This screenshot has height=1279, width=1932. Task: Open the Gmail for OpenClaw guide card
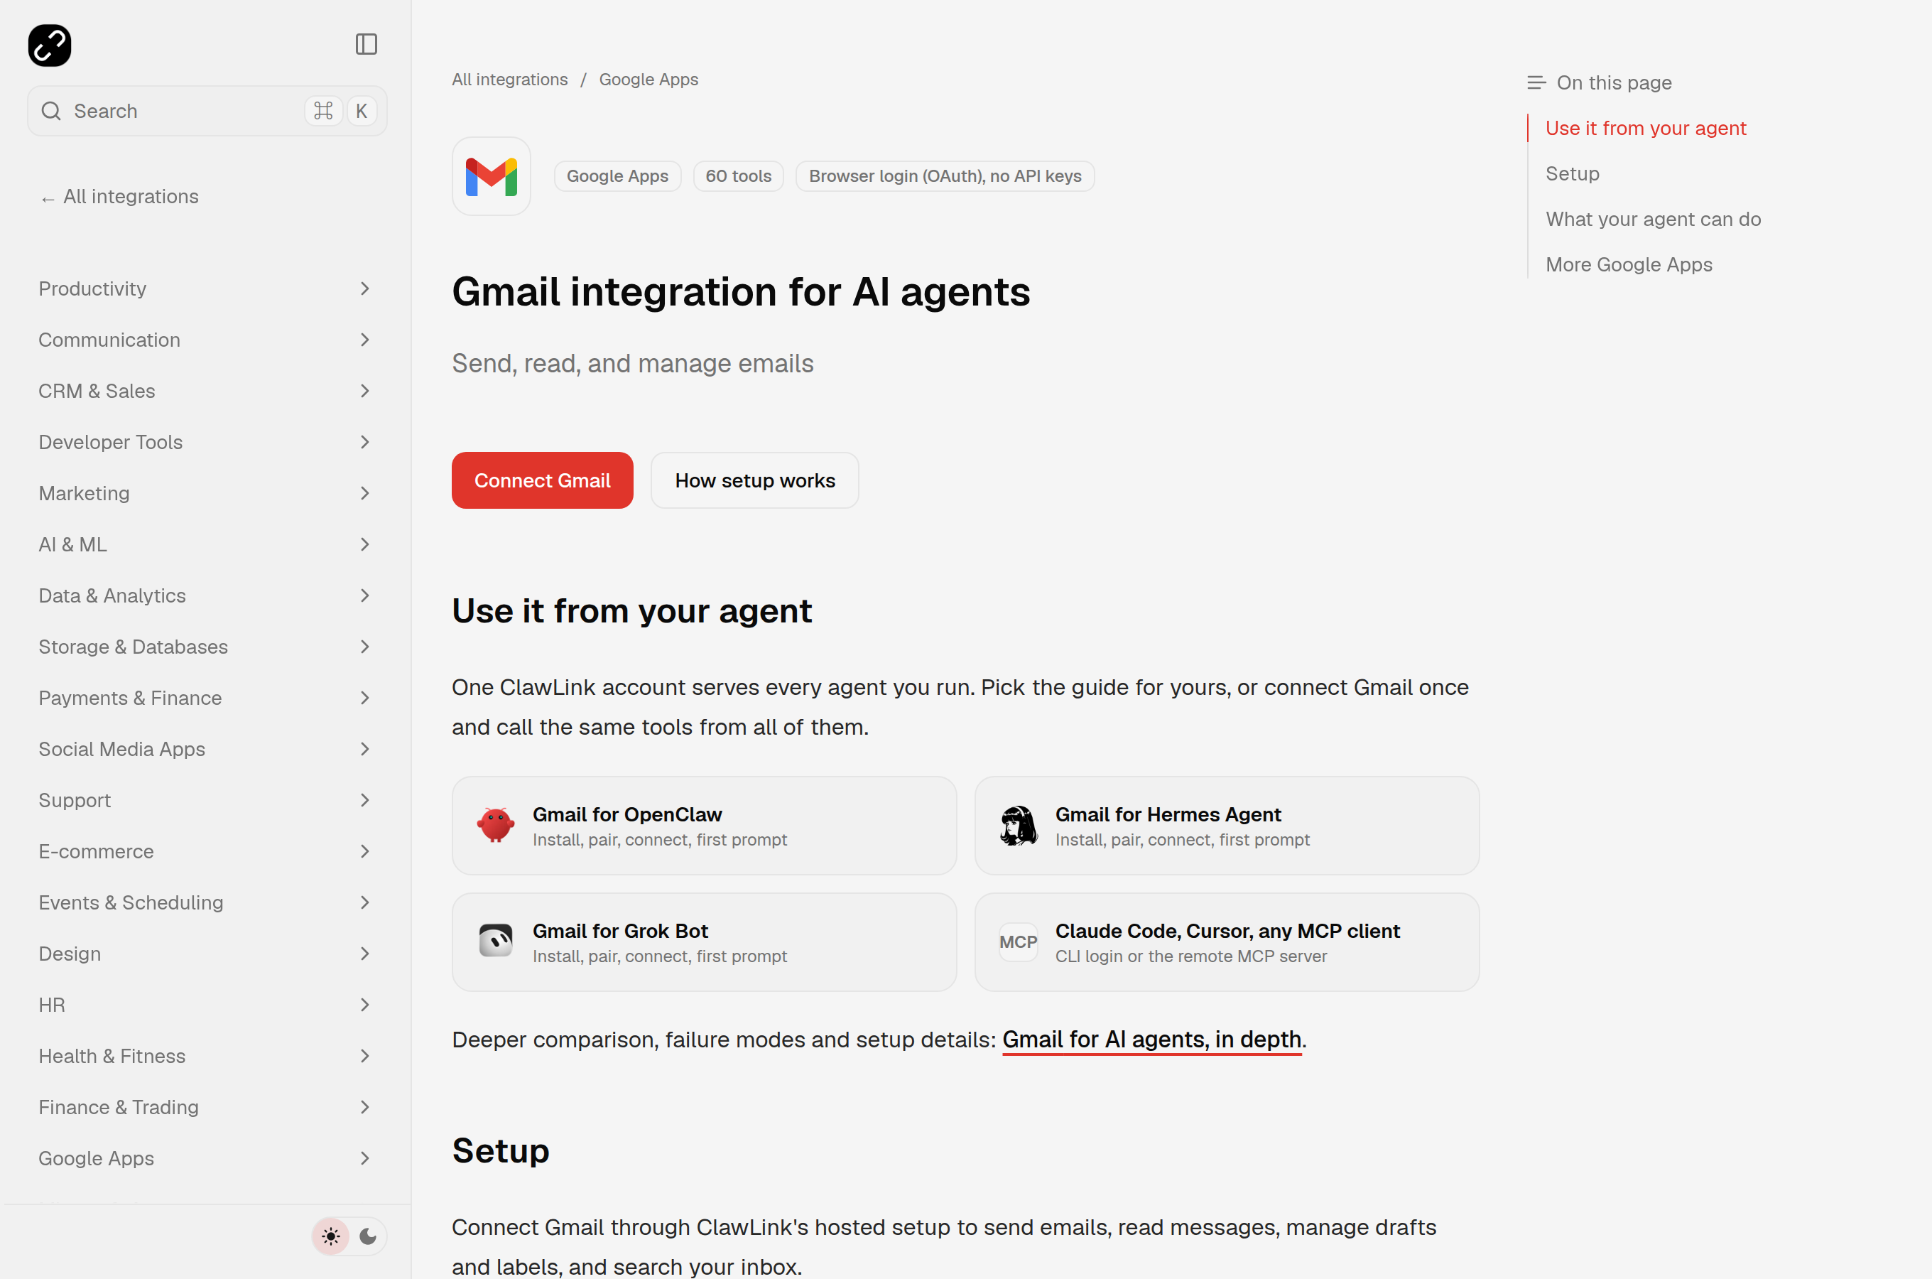(x=705, y=826)
